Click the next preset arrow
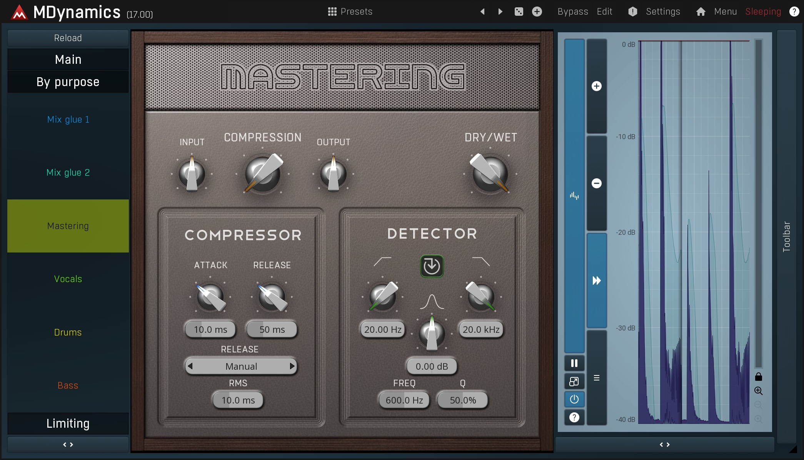Viewport: 804px width, 460px height. pos(500,12)
